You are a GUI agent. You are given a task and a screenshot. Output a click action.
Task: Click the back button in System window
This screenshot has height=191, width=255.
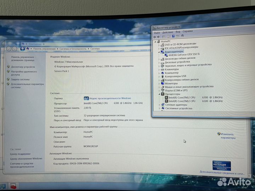9,48
